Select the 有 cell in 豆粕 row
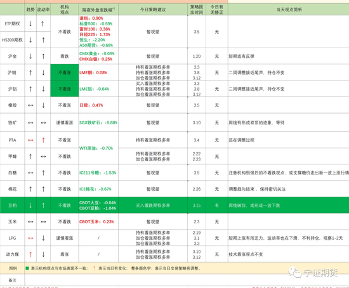 (x=217, y=205)
